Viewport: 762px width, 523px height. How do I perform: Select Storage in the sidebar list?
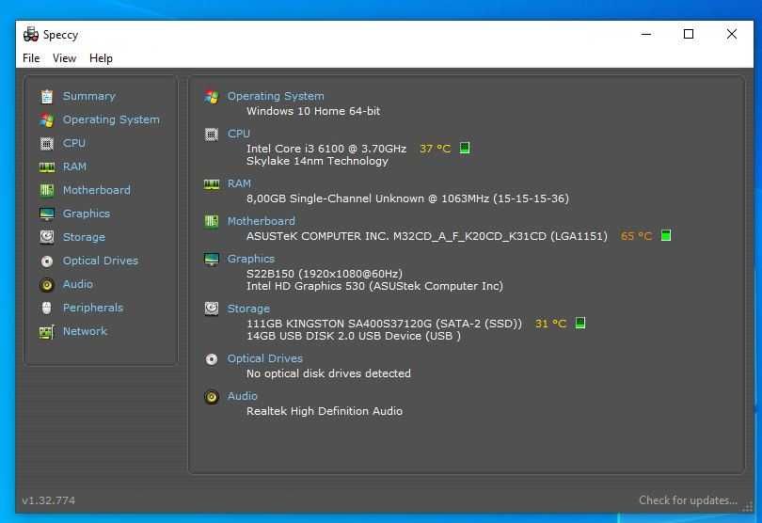click(84, 237)
